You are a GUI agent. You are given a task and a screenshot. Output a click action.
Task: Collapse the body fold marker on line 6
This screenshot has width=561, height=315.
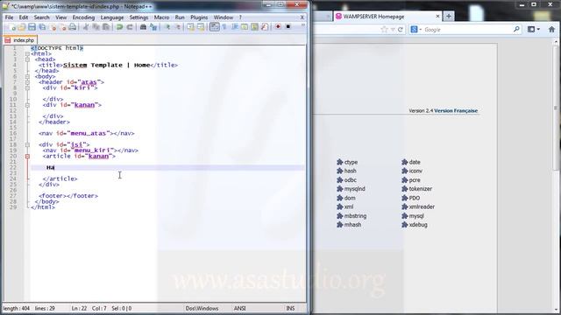tap(27, 76)
